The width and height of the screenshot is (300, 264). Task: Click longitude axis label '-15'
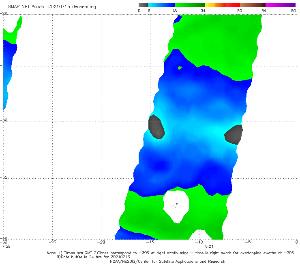[x=150, y=242]
